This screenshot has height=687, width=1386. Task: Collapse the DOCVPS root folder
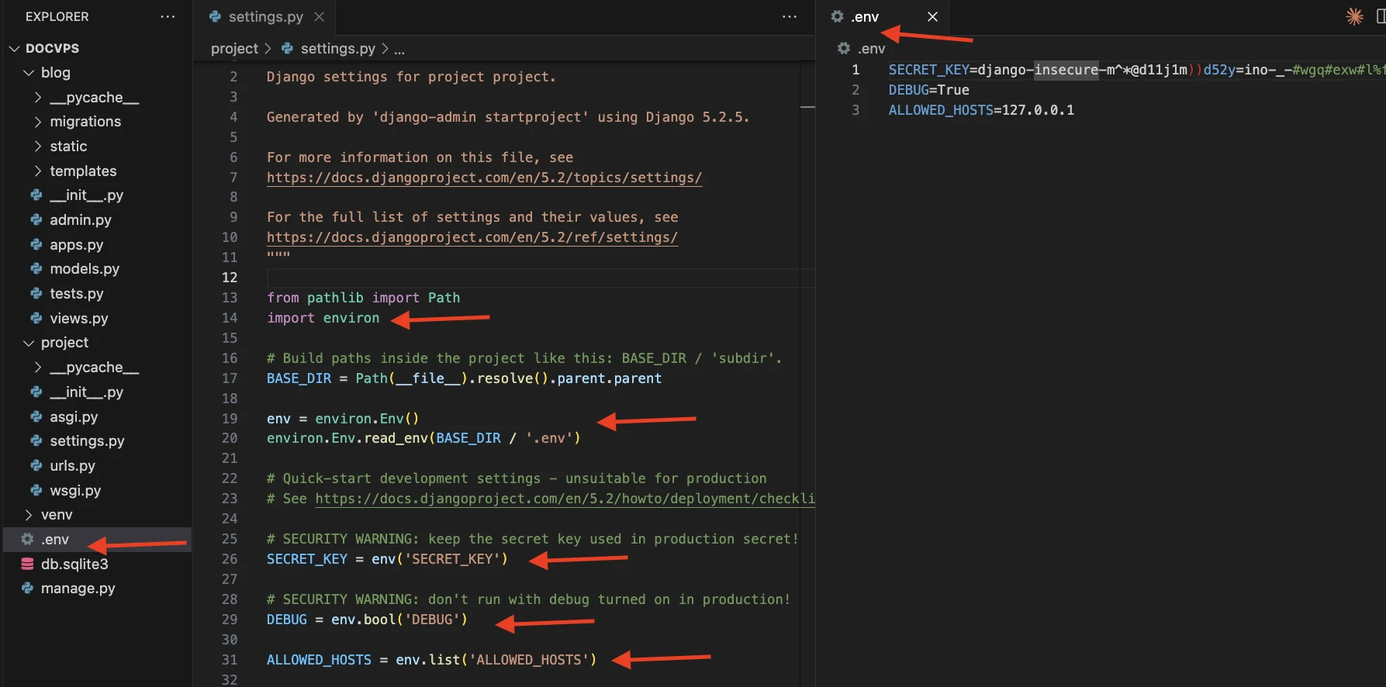click(x=14, y=48)
